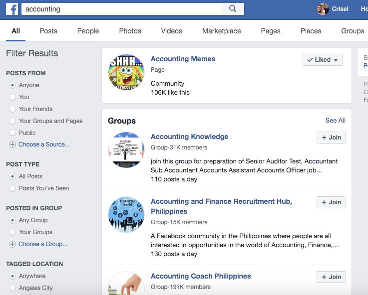Switch to the Groups tab
Viewport: 368px width, 295px height.
pos(353,31)
